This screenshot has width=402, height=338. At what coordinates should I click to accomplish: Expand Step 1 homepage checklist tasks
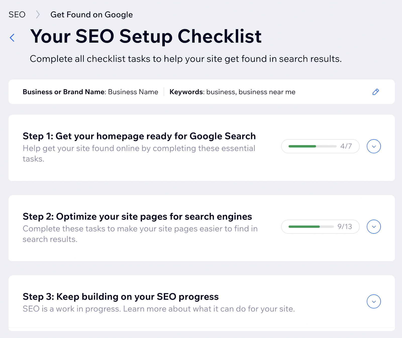click(x=374, y=146)
